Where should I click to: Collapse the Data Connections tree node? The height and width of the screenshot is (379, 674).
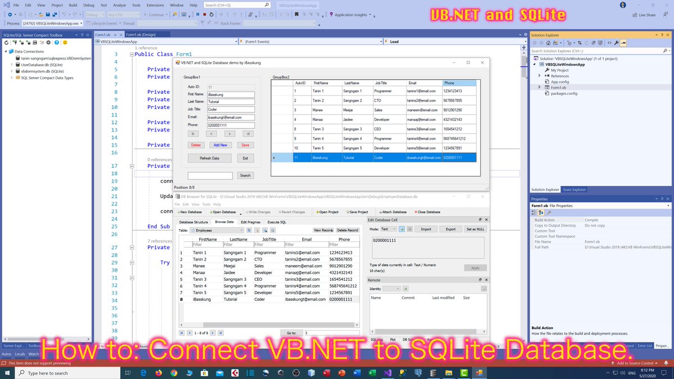tap(6, 51)
